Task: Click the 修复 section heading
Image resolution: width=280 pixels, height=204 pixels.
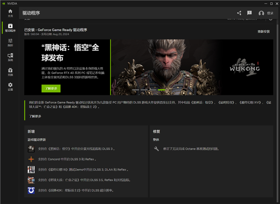Action: coord(156,131)
